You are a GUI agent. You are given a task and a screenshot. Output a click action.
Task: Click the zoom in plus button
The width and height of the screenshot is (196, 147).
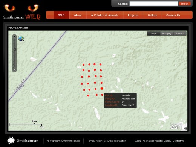pyautogui.click(x=15, y=36)
